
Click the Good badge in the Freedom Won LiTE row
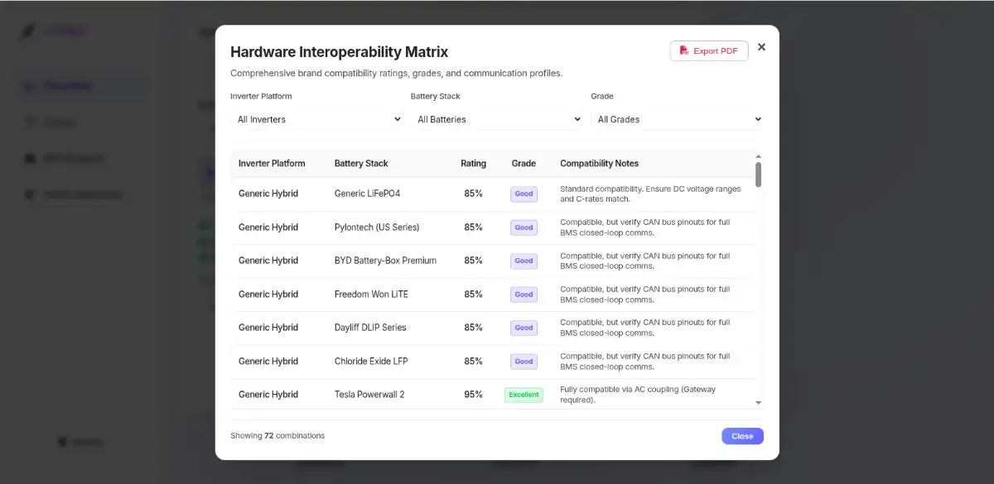pyautogui.click(x=524, y=295)
